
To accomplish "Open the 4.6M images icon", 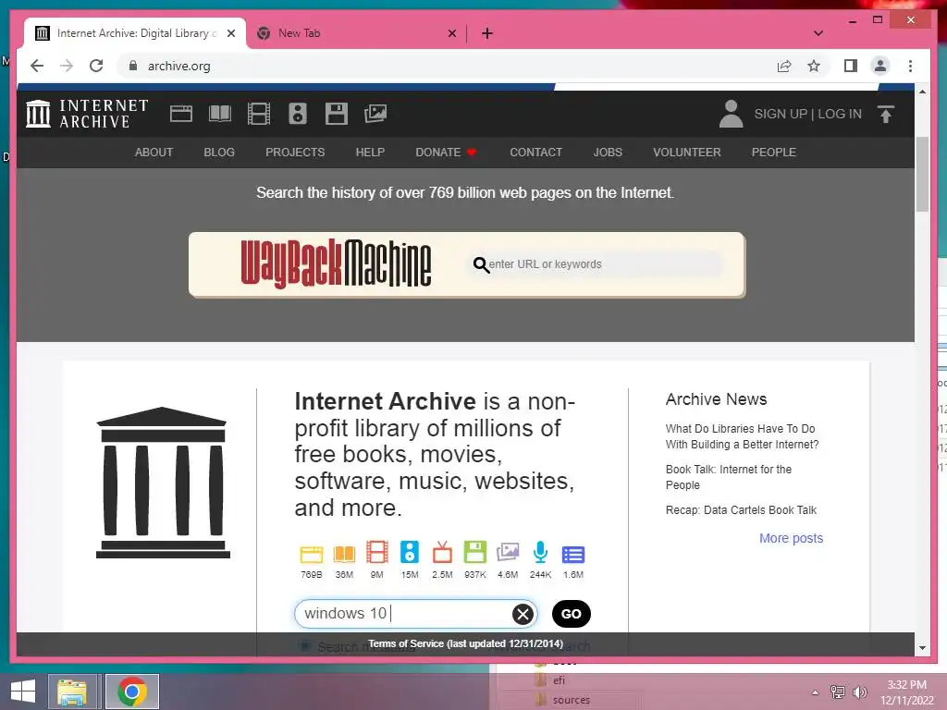I will [x=508, y=553].
